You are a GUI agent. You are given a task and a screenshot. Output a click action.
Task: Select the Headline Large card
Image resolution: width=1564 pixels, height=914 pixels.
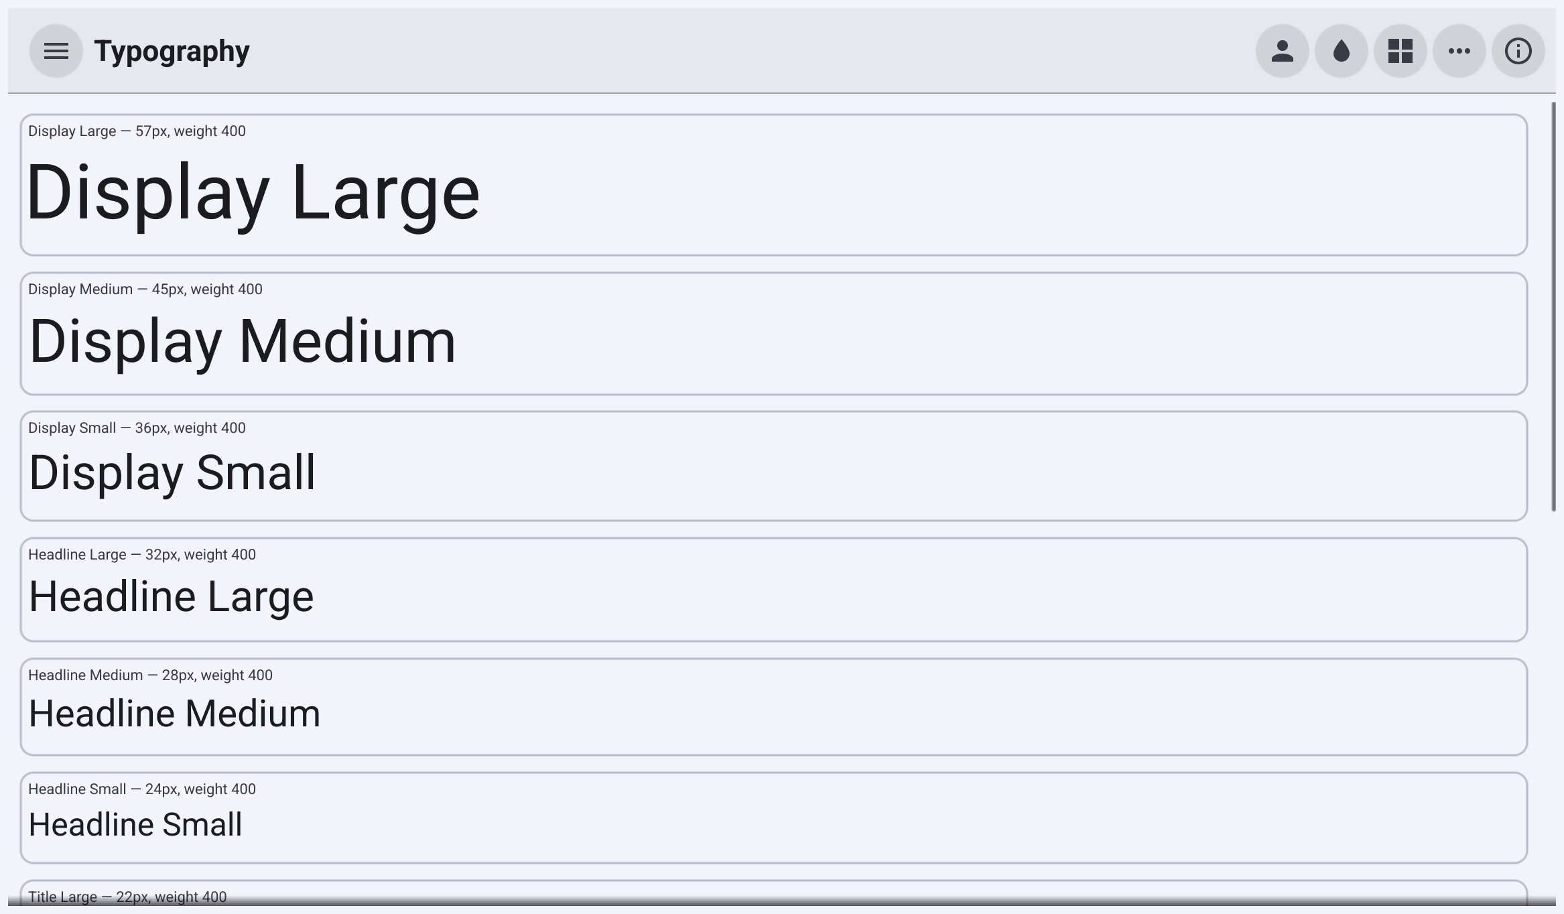pos(774,590)
